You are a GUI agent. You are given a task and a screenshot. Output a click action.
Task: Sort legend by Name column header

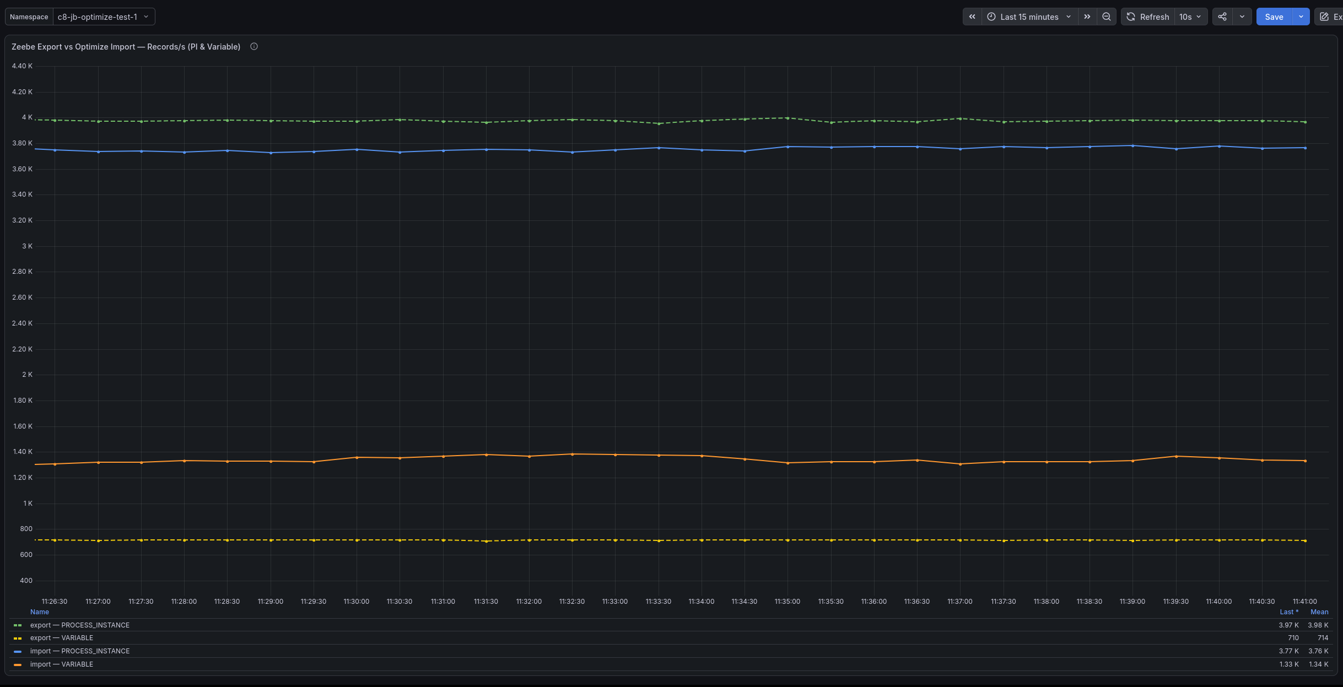(40, 612)
